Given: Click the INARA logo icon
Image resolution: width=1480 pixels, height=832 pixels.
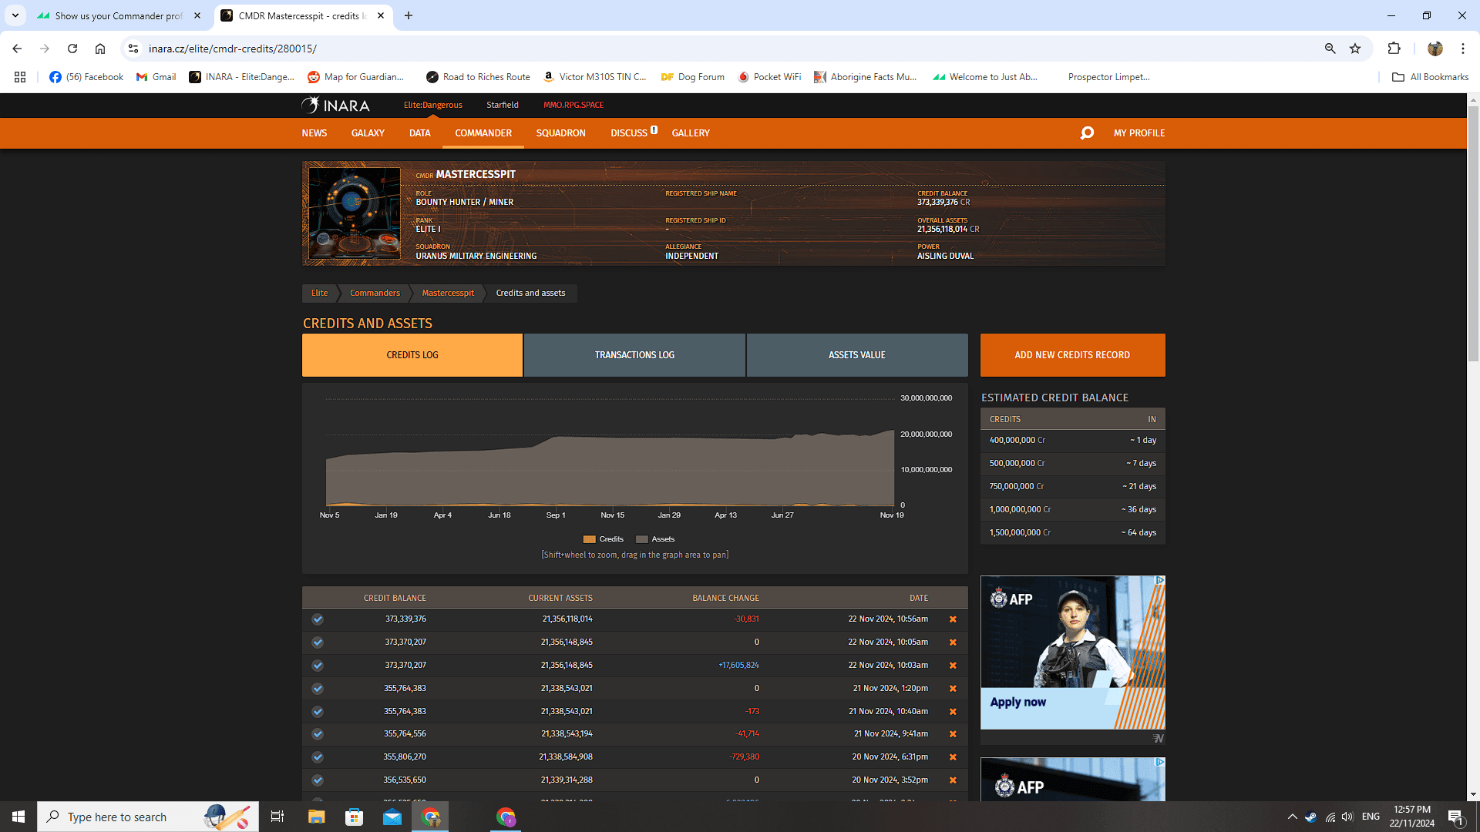Looking at the screenshot, I should coord(310,105).
